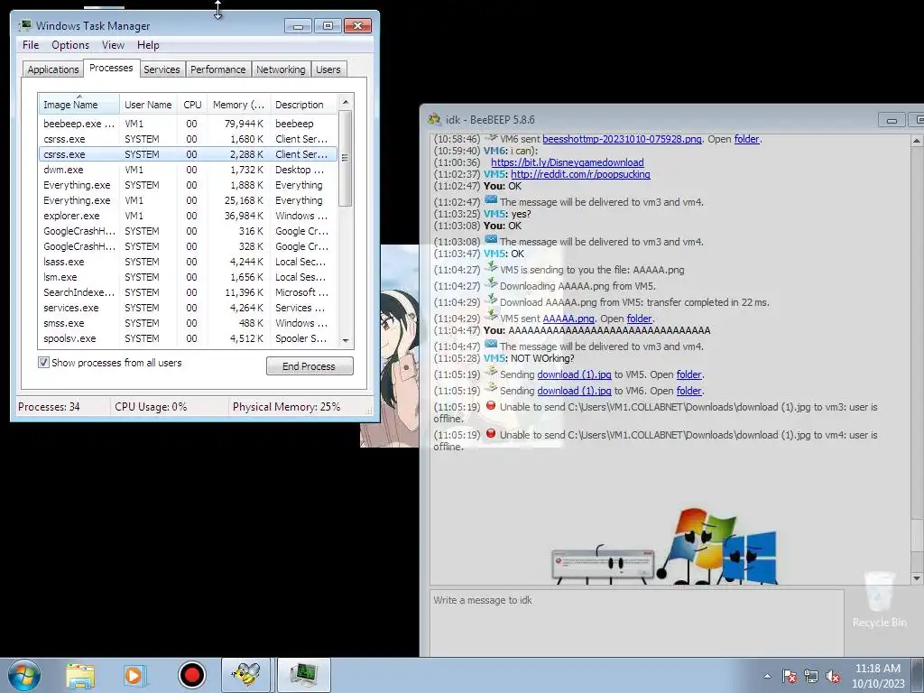Open the View menu in Task Manager
Image resolution: width=924 pixels, height=693 pixels.
point(113,45)
